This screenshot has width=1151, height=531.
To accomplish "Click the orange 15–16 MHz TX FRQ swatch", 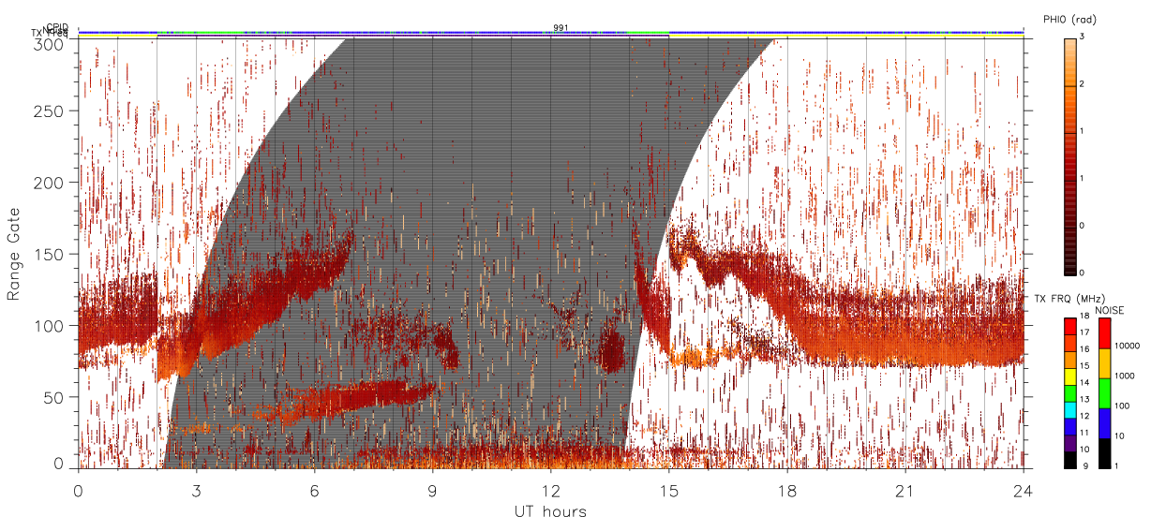I will click(x=1069, y=358).
